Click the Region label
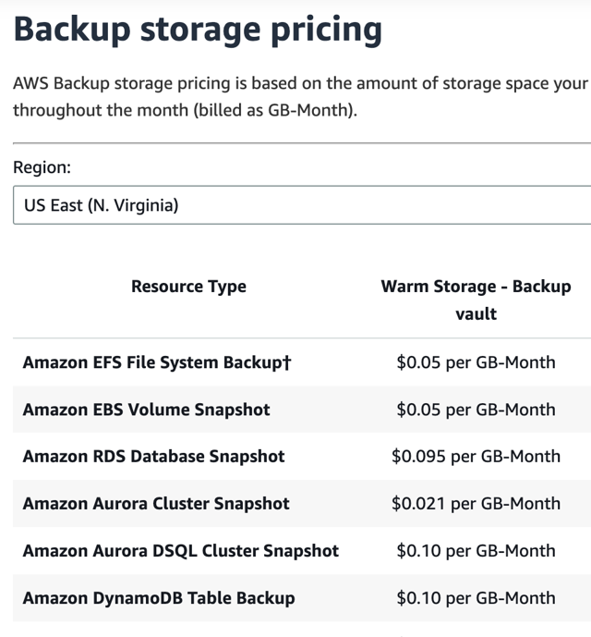The image size is (591, 637). [x=42, y=167]
